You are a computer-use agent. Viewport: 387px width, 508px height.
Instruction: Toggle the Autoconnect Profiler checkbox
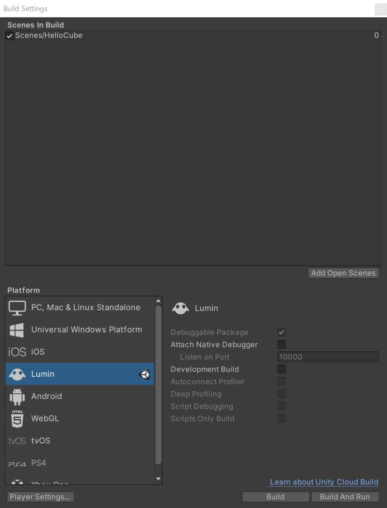pos(282,381)
